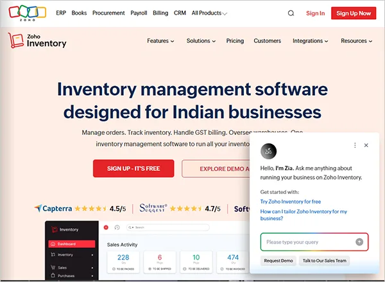Focus the search box in dashboard preview
Image resolution: width=385 pixels, height=282 pixels.
click(x=168, y=227)
